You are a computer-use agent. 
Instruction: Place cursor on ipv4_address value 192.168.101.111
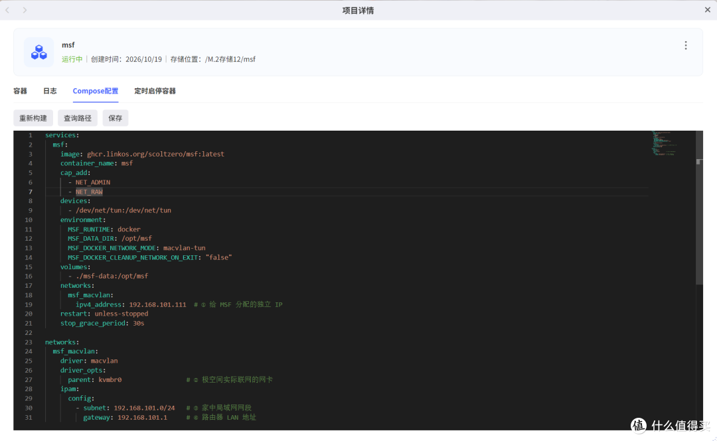pos(158,304)
